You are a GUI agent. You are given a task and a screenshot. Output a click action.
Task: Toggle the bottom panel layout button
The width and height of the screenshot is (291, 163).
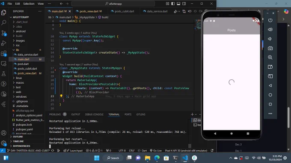(178, 4)
